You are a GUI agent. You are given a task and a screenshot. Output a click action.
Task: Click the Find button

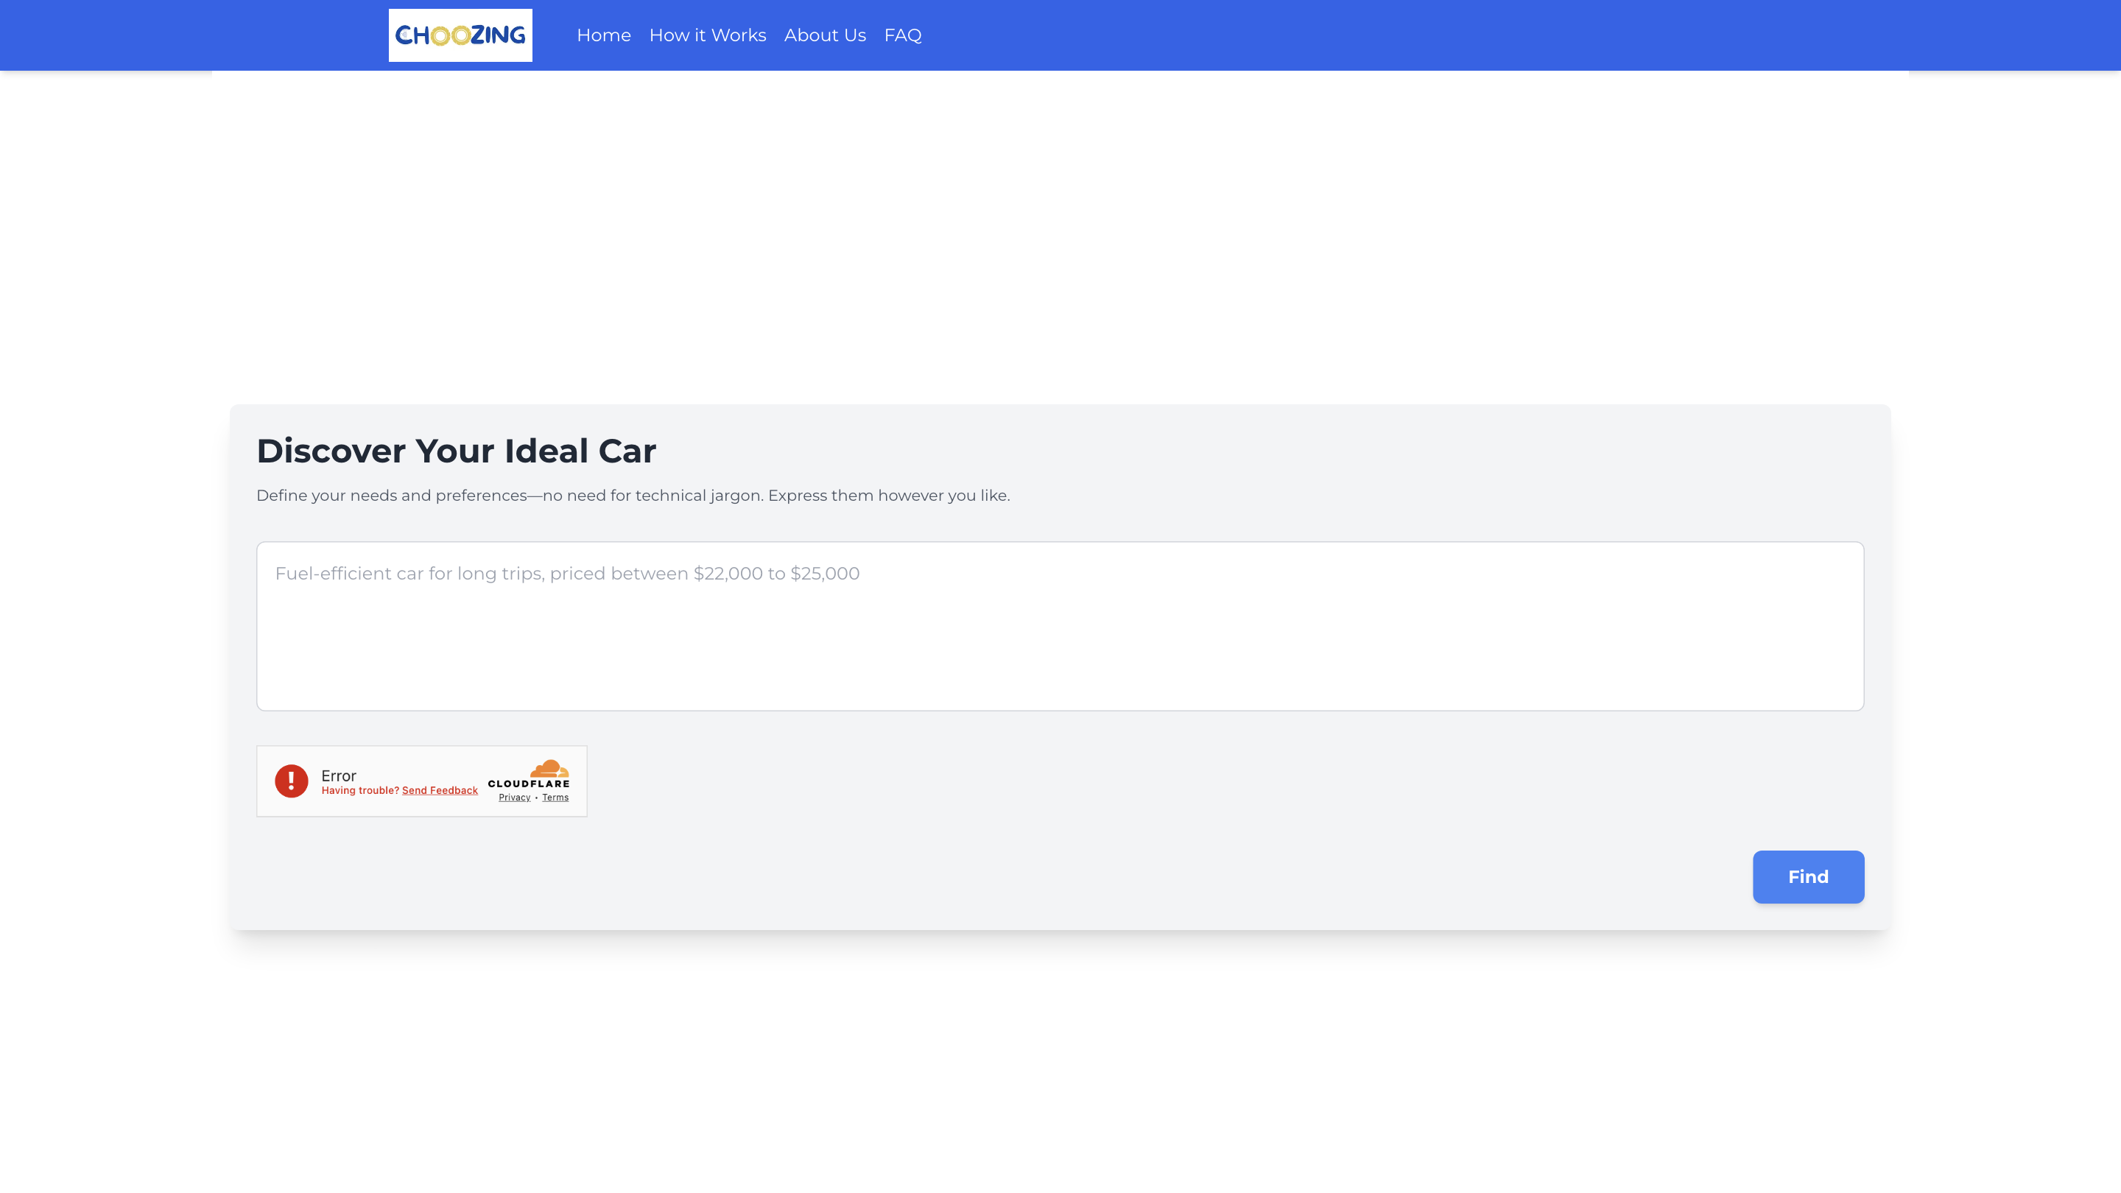point(1808,877)
